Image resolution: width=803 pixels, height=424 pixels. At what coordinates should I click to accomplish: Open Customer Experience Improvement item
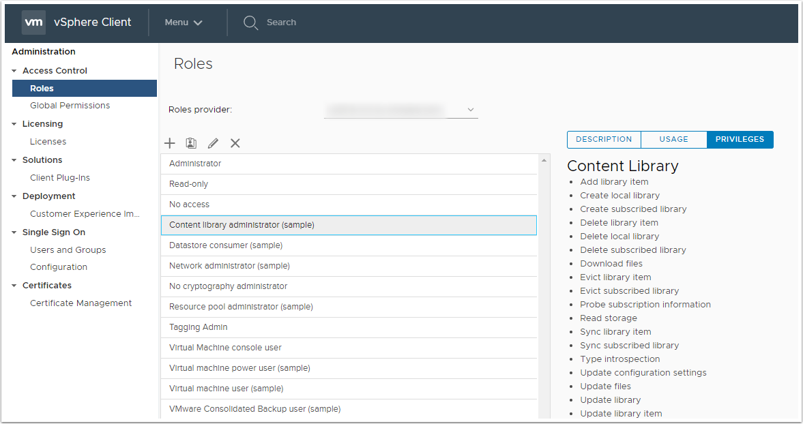coord(85,214)
